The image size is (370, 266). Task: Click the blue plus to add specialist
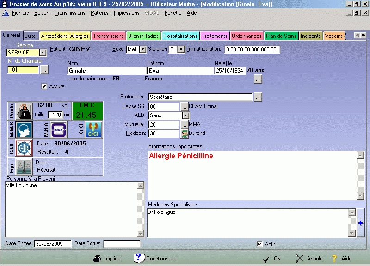click(361, 223)
